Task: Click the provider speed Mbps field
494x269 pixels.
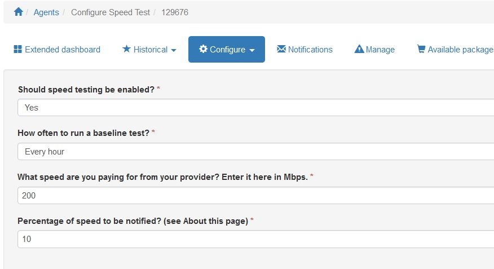Action: (x=256, y=195)
